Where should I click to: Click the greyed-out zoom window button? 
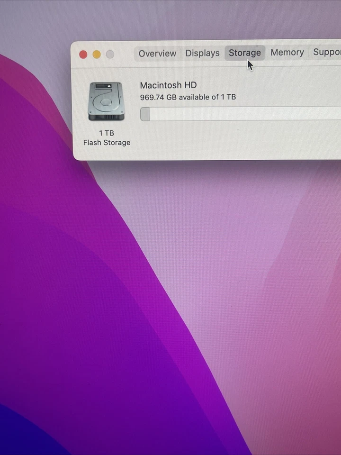click(x=110, y=54)
